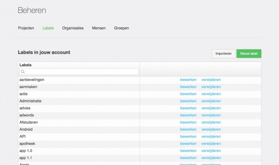Select the Labels tab
Screen dimensions: 279x165
click(x=48, y=28)
